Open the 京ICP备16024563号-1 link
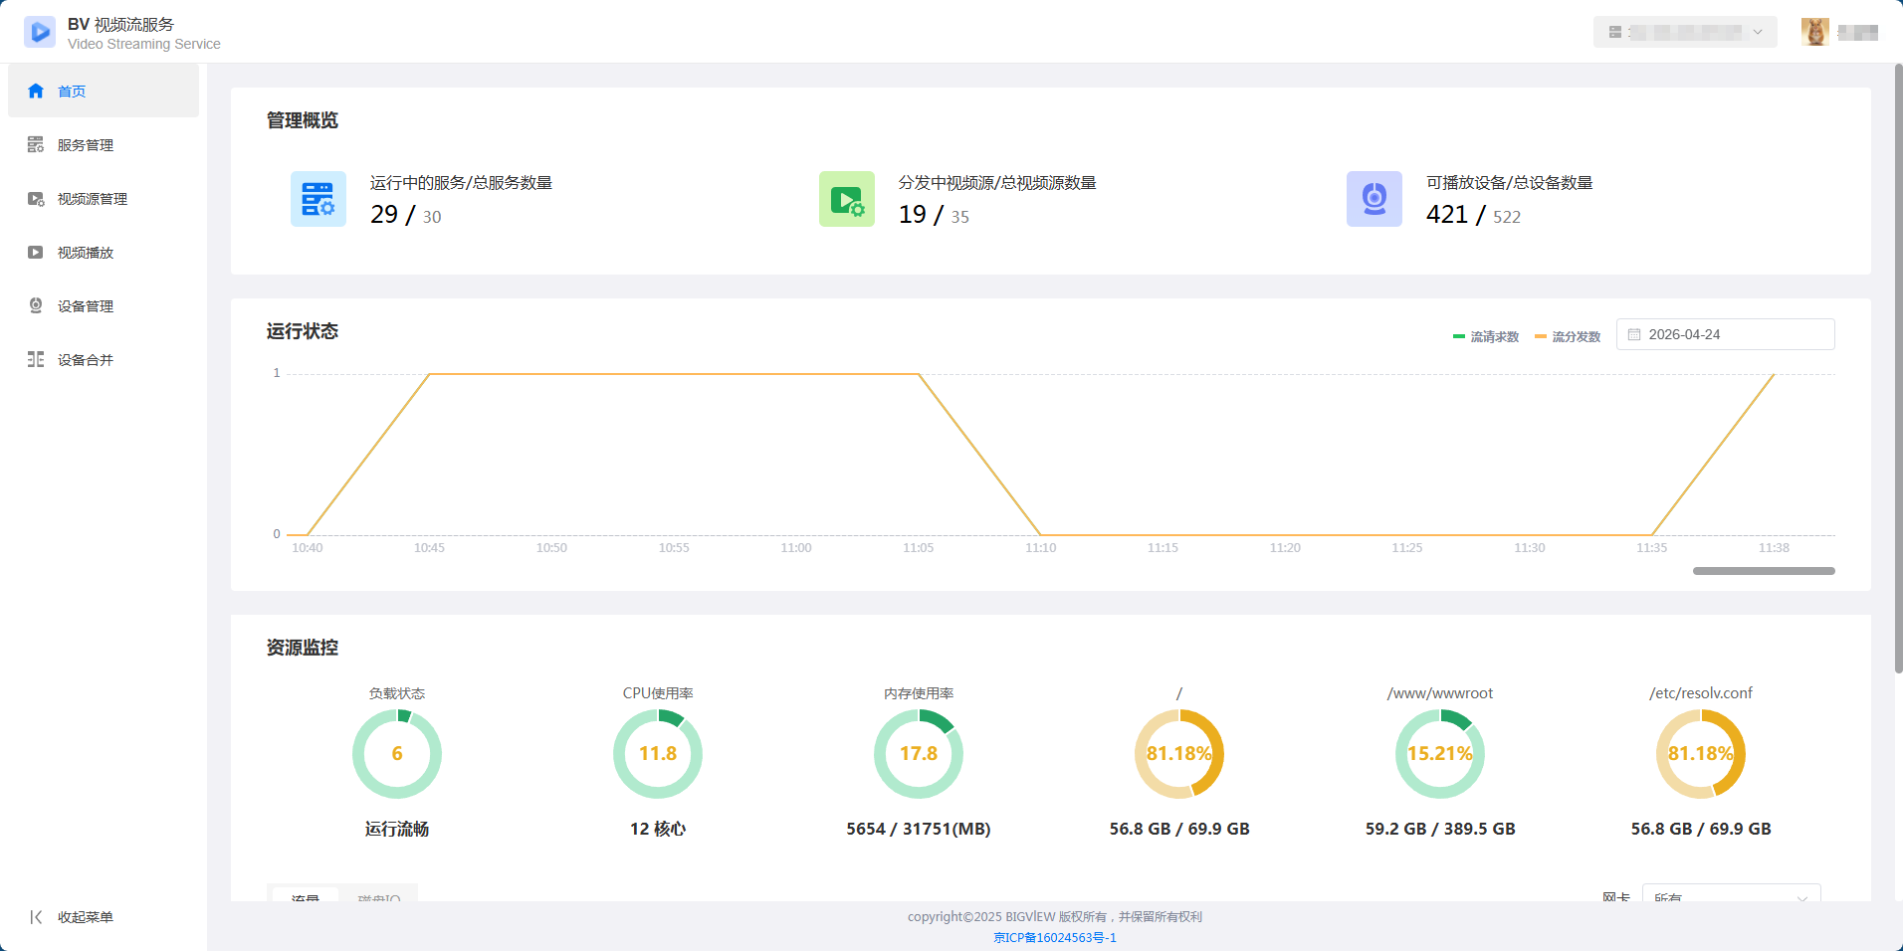This screenshot has width=1903, height=951. coord(1055,937)
